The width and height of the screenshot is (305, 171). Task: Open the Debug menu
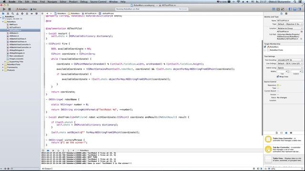coord(84,1)
